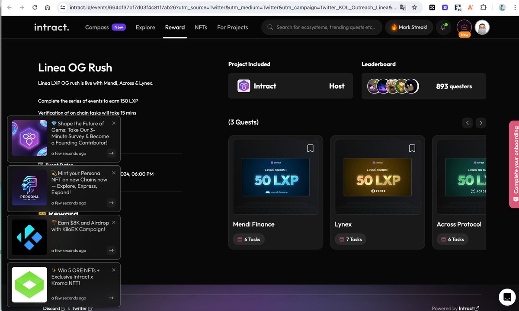Click the 6 Tasks badge under Across Protocol
519x311 pixels.
(452, 239)
